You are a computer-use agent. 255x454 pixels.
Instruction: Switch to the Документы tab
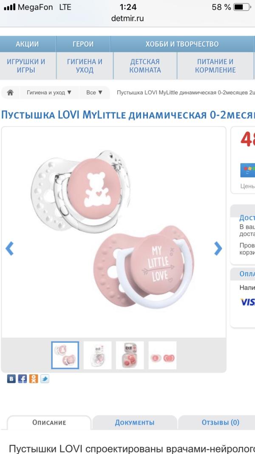point(135,422)
